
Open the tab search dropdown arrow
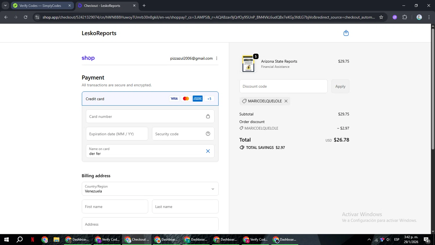coord(5,6)
